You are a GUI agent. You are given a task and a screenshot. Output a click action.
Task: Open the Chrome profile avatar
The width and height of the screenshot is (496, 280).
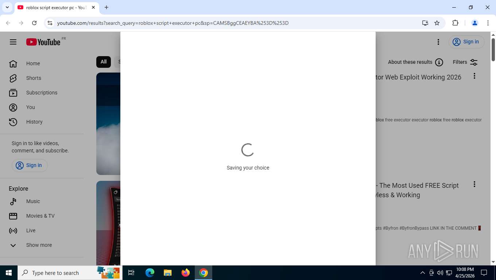475,23
